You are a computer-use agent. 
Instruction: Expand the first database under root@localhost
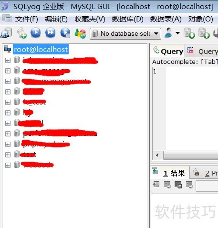(x=8, y=60)
